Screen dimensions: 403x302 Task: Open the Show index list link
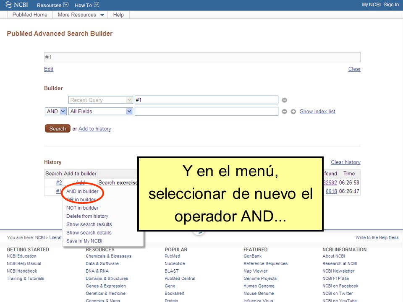coord(317,112)
